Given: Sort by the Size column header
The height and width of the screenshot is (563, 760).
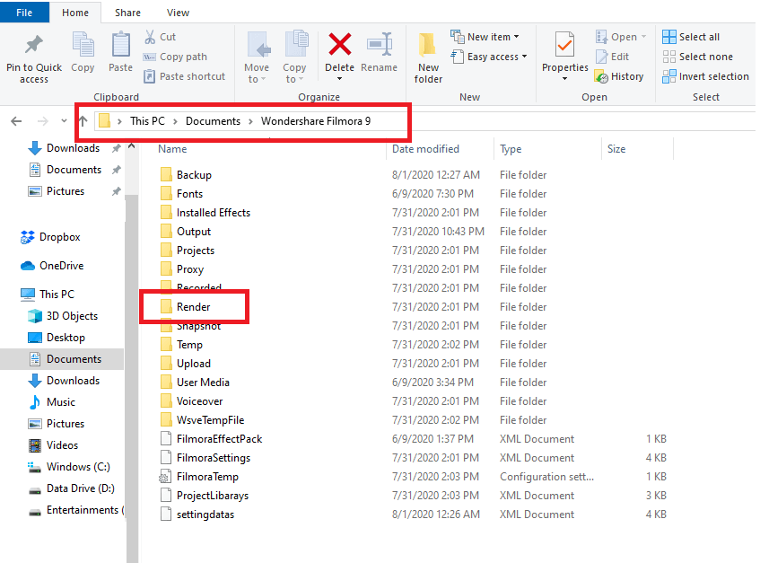Looking at the screenshot, I should pos(616,149).
